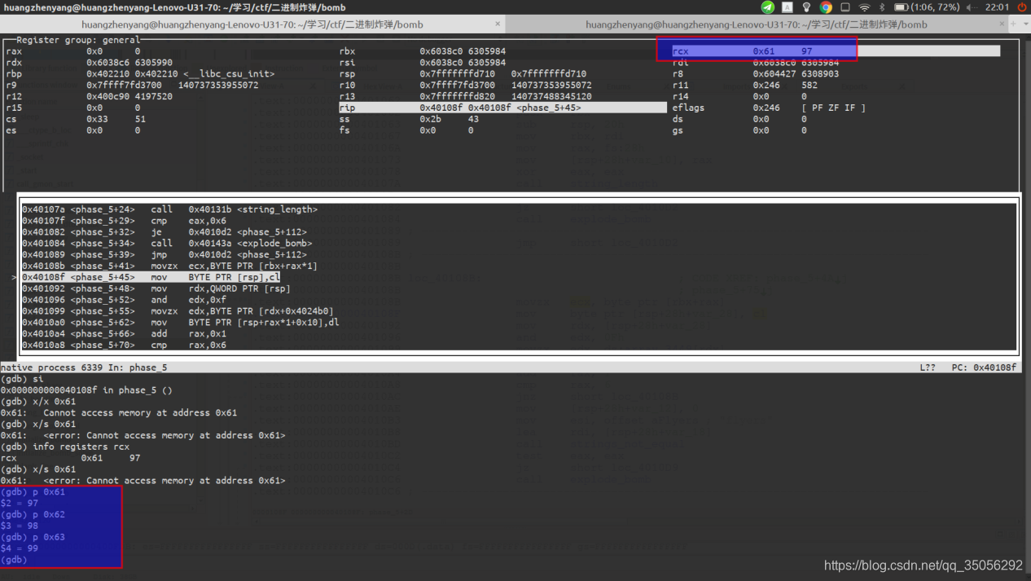The width and height of the screenshot is (1031, 581).
Task: Click the '(gdb) si' command line
Action: [x=22, y=379]
